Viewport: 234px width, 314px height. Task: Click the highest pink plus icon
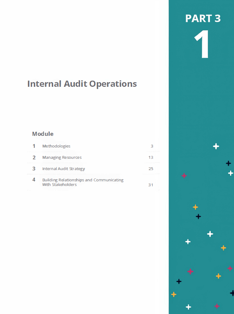(184, 175)
